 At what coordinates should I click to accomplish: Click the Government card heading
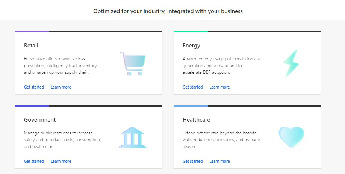coord(40,120)
